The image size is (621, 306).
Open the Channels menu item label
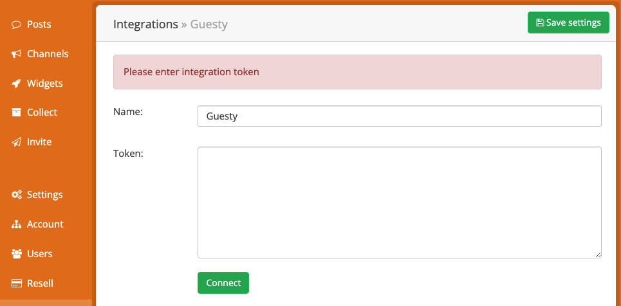(48, 54)
